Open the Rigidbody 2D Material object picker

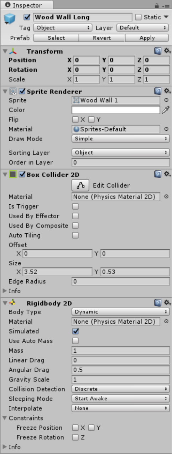click(166, 321)
